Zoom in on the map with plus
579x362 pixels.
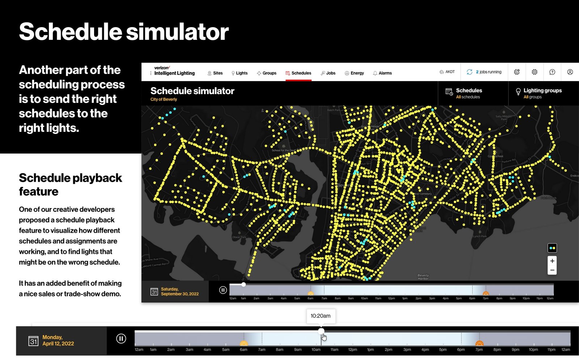552,261
